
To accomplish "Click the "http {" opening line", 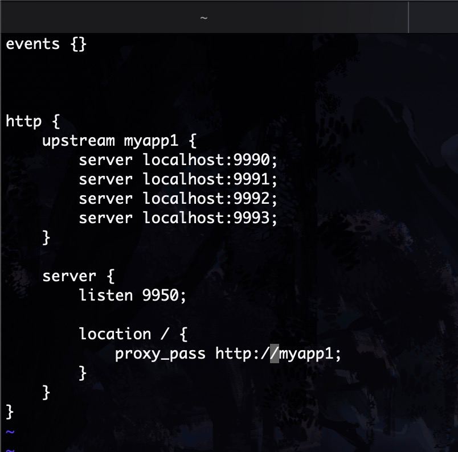I will point(32,121).
